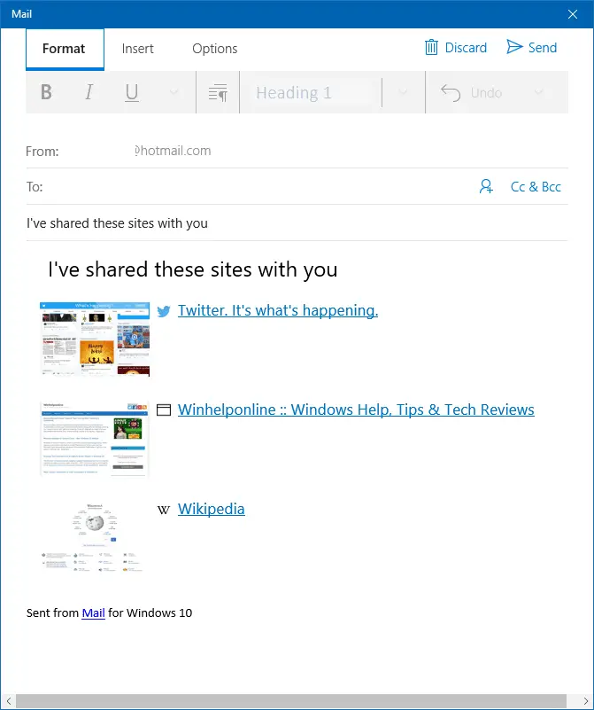This screenshot has width=594, height=710.
Task: Click the body heading text
Action: click(193, 269)
